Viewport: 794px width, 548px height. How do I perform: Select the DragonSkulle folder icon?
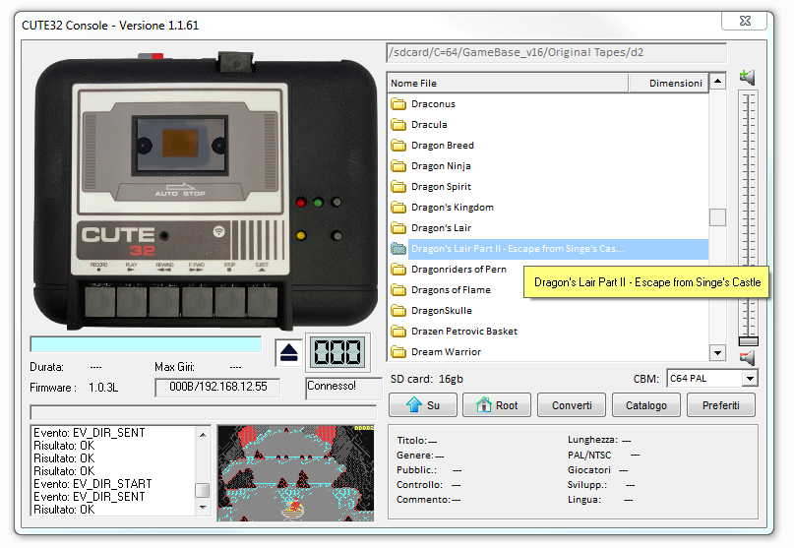pos(398,311)
